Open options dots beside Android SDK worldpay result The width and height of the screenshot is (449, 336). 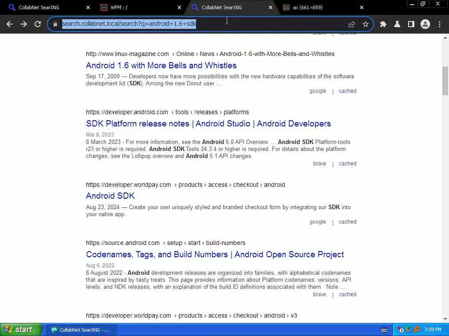[x=333, y=223]
